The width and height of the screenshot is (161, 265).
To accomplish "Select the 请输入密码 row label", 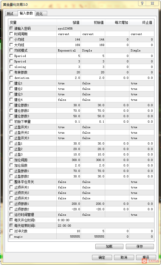I will pyautogui.click(x=22, y=28).
